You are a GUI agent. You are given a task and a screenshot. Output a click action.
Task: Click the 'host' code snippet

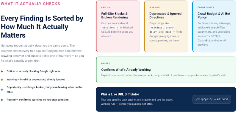tap(168, 32)
